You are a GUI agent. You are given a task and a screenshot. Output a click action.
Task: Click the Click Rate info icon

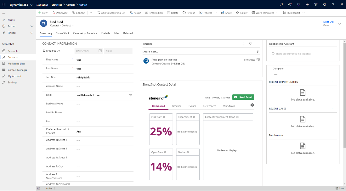(164, 117)
